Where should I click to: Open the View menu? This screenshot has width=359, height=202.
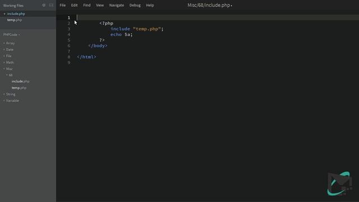(x=100, y=5)
